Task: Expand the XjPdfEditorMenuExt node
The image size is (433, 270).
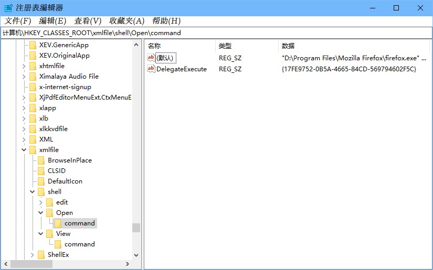Action: (24, 98)
